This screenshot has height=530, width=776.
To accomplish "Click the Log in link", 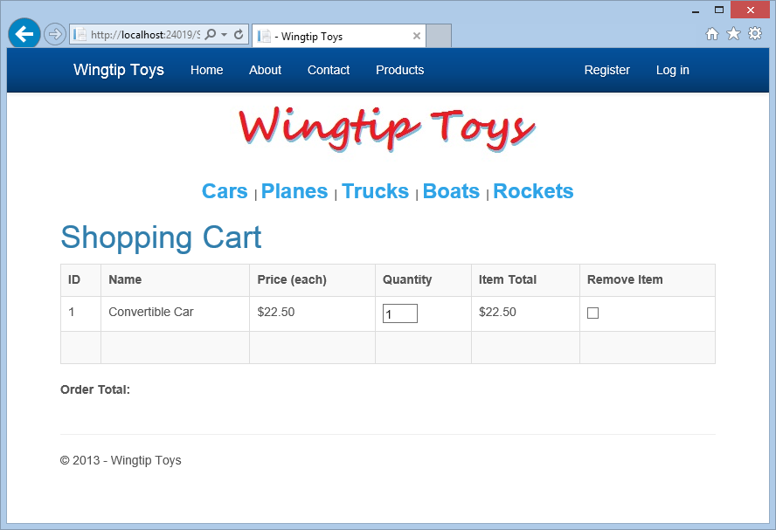I will [x=672, y=70].
